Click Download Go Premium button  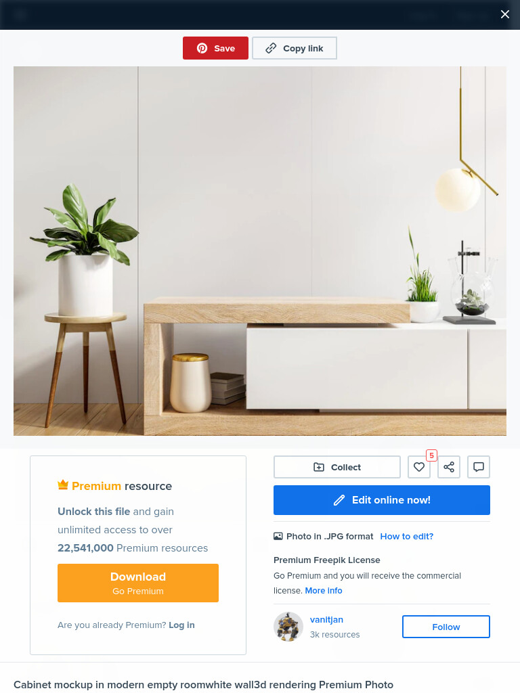[138, 583]
